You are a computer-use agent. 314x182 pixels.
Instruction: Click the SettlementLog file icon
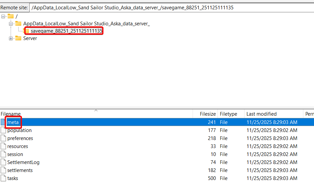[3, 162]
